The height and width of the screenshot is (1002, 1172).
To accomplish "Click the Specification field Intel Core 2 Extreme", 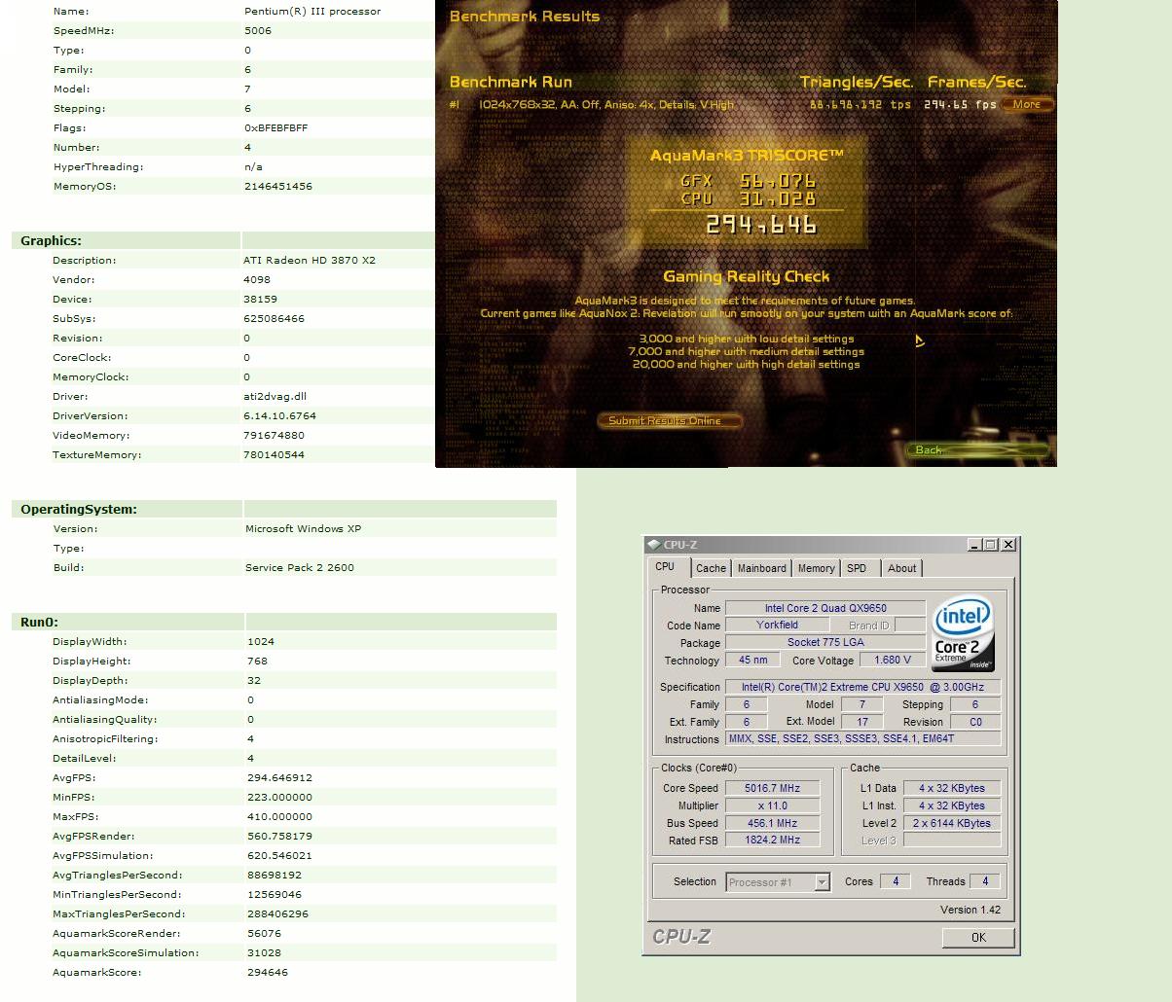I will [x=863, y=687].
